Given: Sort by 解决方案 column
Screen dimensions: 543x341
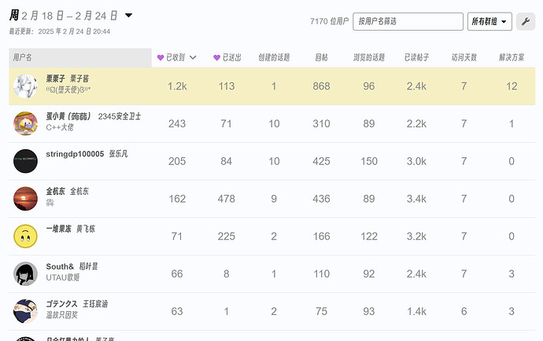Looking at the screenshot, I should (512, 57).
